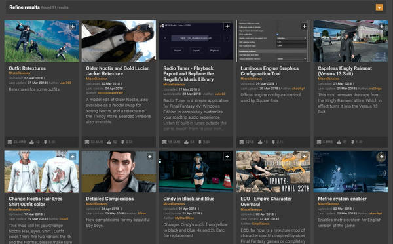This screenshot has height=244, width=393.
Task: Click the plus icon on Capeless Kingly Raiment thumbnail
Action: click(x=381, y=26)
